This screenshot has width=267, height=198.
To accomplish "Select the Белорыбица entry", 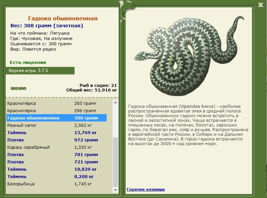I will [56, 184].
